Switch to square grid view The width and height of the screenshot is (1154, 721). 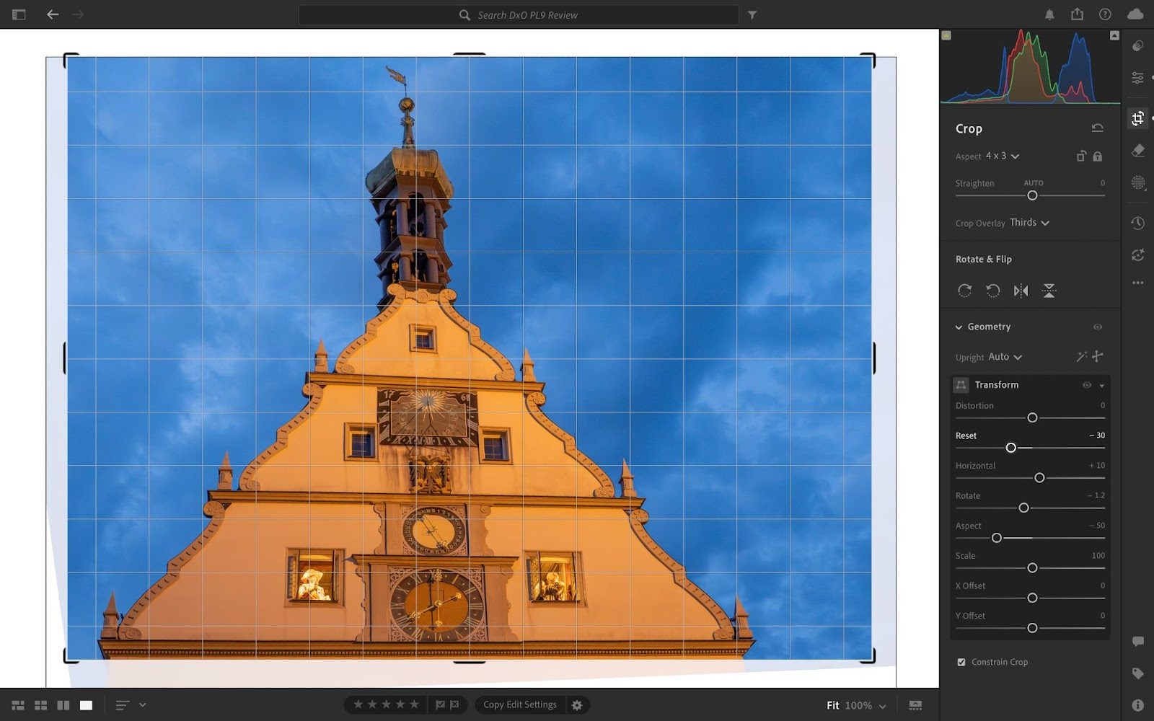[x=41, y=705]
